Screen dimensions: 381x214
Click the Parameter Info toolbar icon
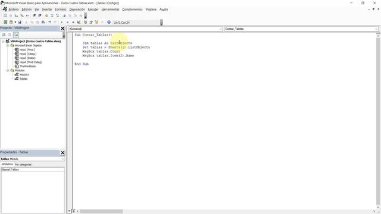tap(22, 15)
